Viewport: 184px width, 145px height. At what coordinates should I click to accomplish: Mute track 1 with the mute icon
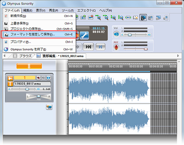tap(39, 78)
